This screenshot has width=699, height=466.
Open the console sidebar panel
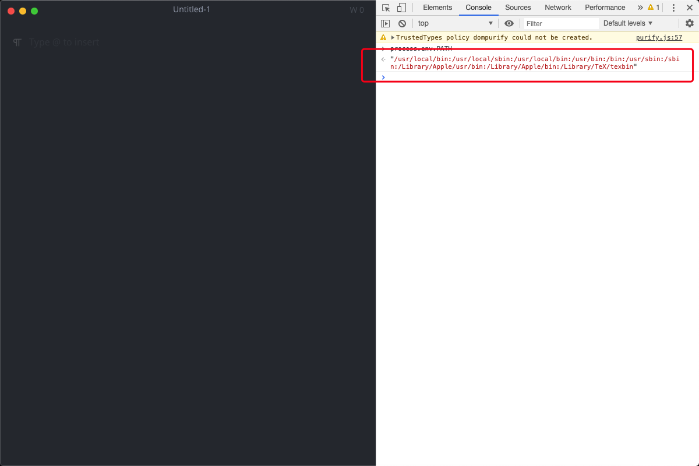[386, 23]
